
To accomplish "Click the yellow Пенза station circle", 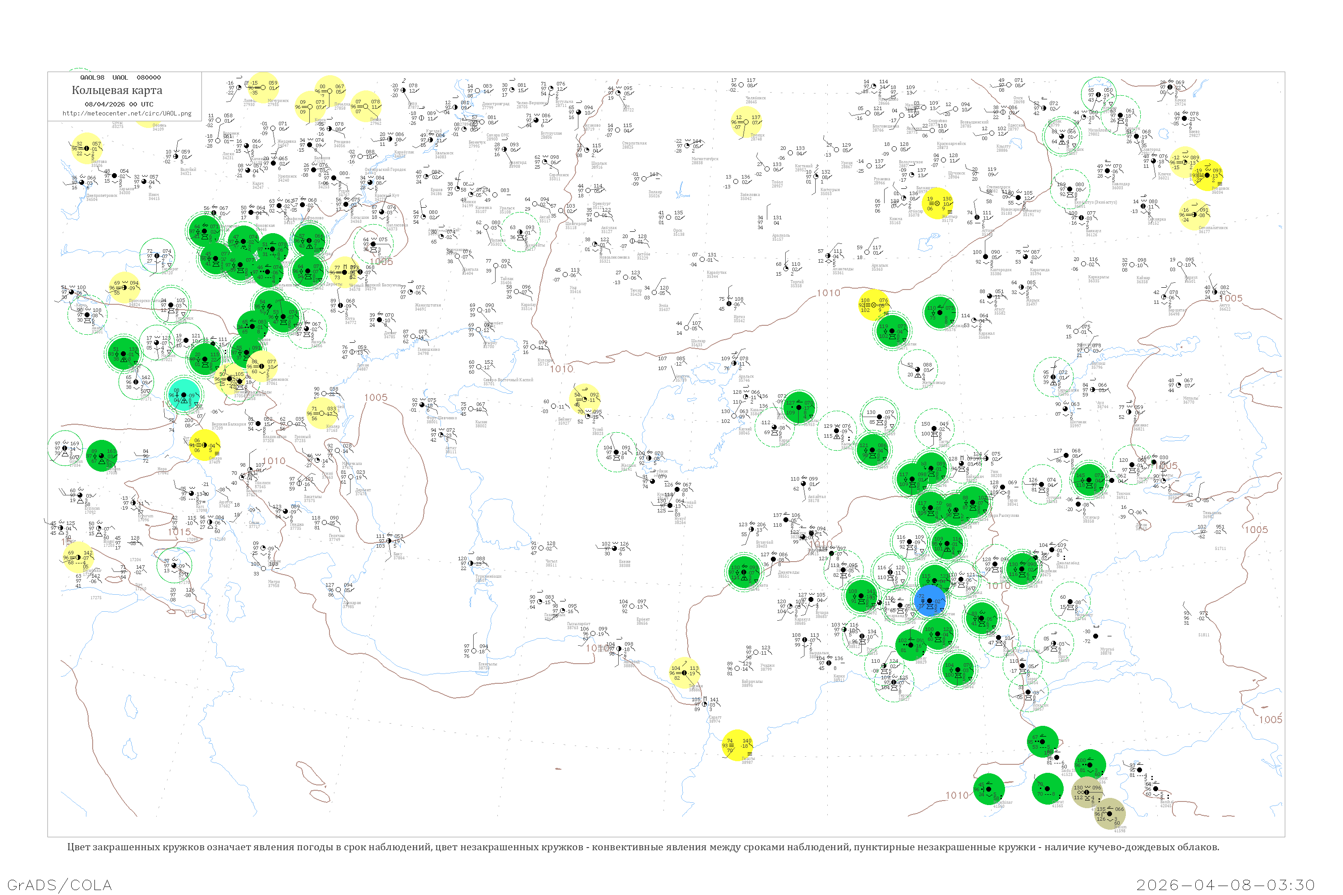I will tap(365, 106).
